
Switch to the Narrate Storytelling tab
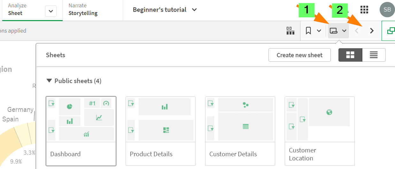[83, 10]
